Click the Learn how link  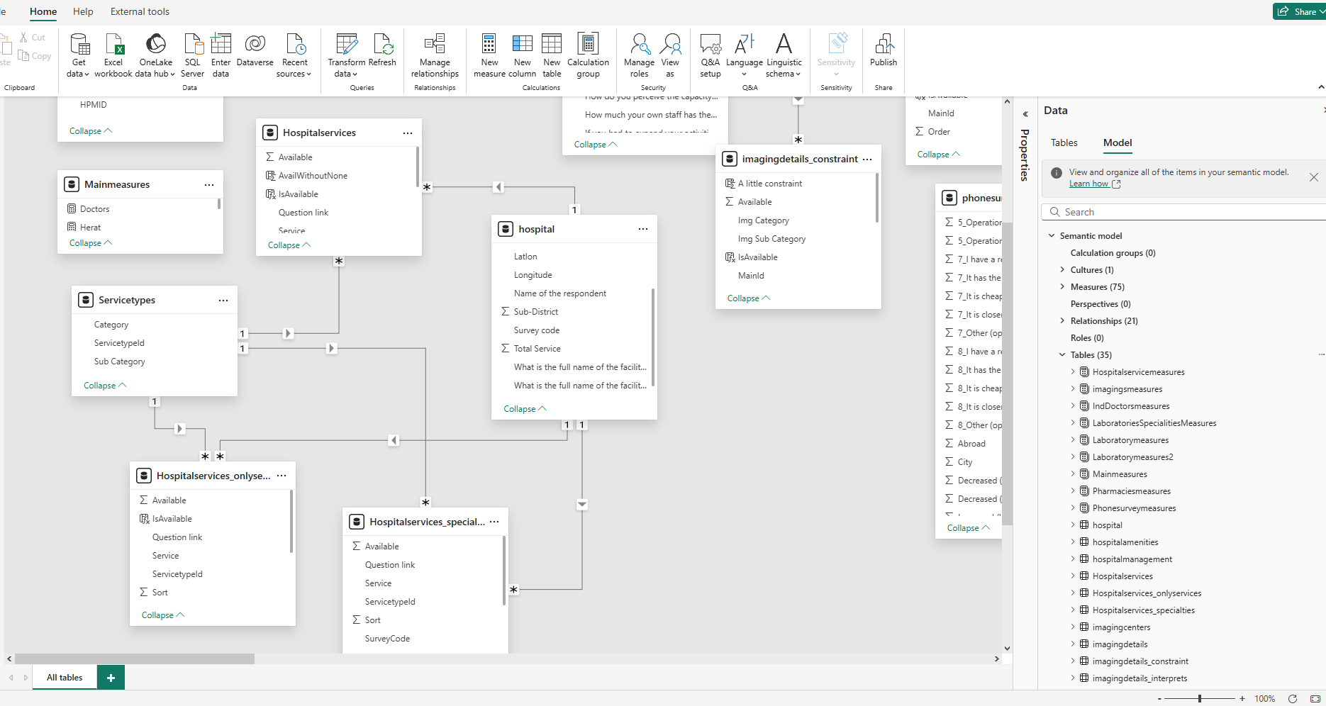coord(1088,184)
